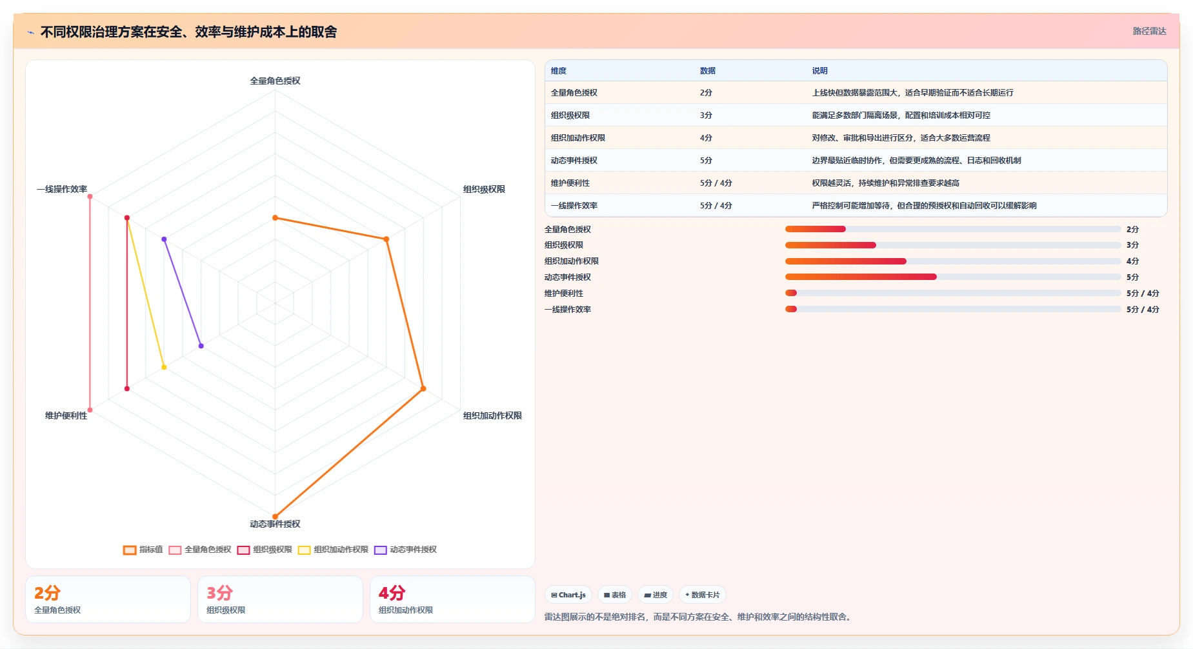Screen dimensions: 1193x649
Task: Click the orange data point on 全量角色授权 axis
Action: [x=275, y=218]
